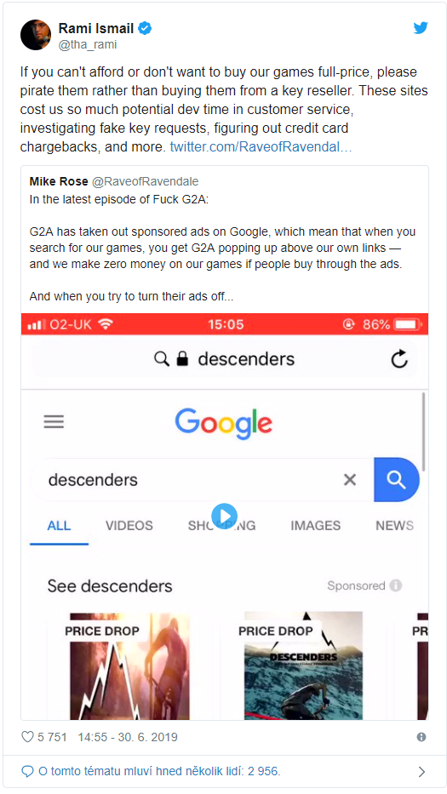The width and height of the screenshot is (447, 794).
Task: Play the embedded video
Action: (x=225, y=516)
